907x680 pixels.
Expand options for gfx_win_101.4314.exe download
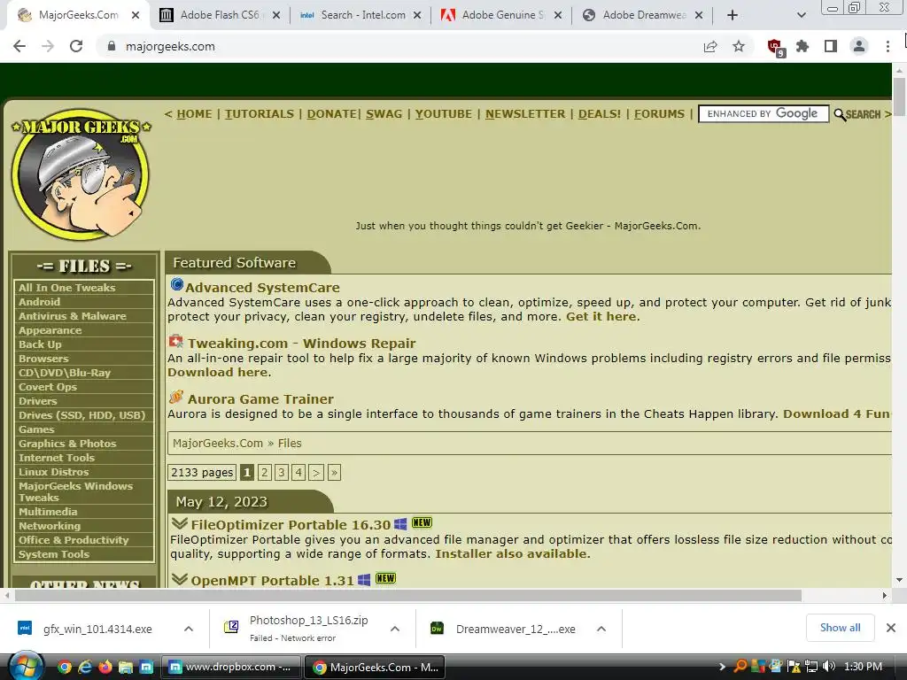tap(189, 629)
